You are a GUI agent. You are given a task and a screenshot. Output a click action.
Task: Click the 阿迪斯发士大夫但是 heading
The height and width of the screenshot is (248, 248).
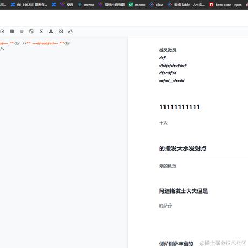(x=183, y=191)
